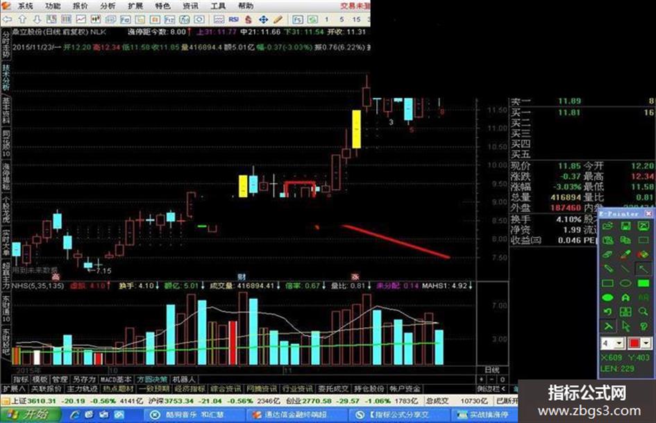Open the candlestick chart toolbar icon
Screen dimensions: 656x423
(x=96, y=19)
